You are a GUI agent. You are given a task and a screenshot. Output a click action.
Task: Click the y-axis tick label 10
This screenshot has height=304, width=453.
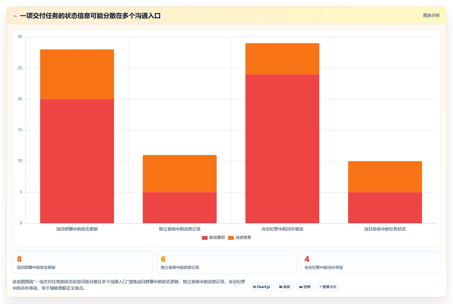(20, 161)
